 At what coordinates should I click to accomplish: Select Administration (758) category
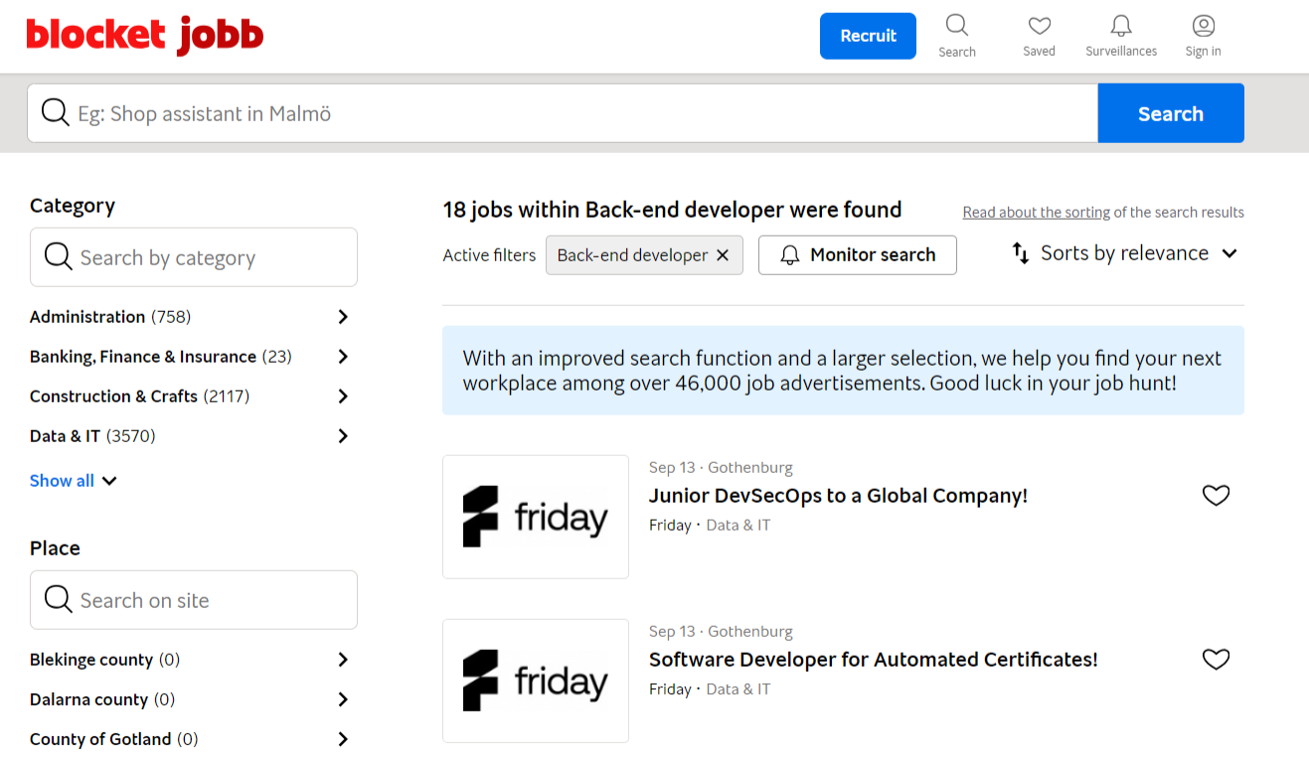click(x=110, y=317)
